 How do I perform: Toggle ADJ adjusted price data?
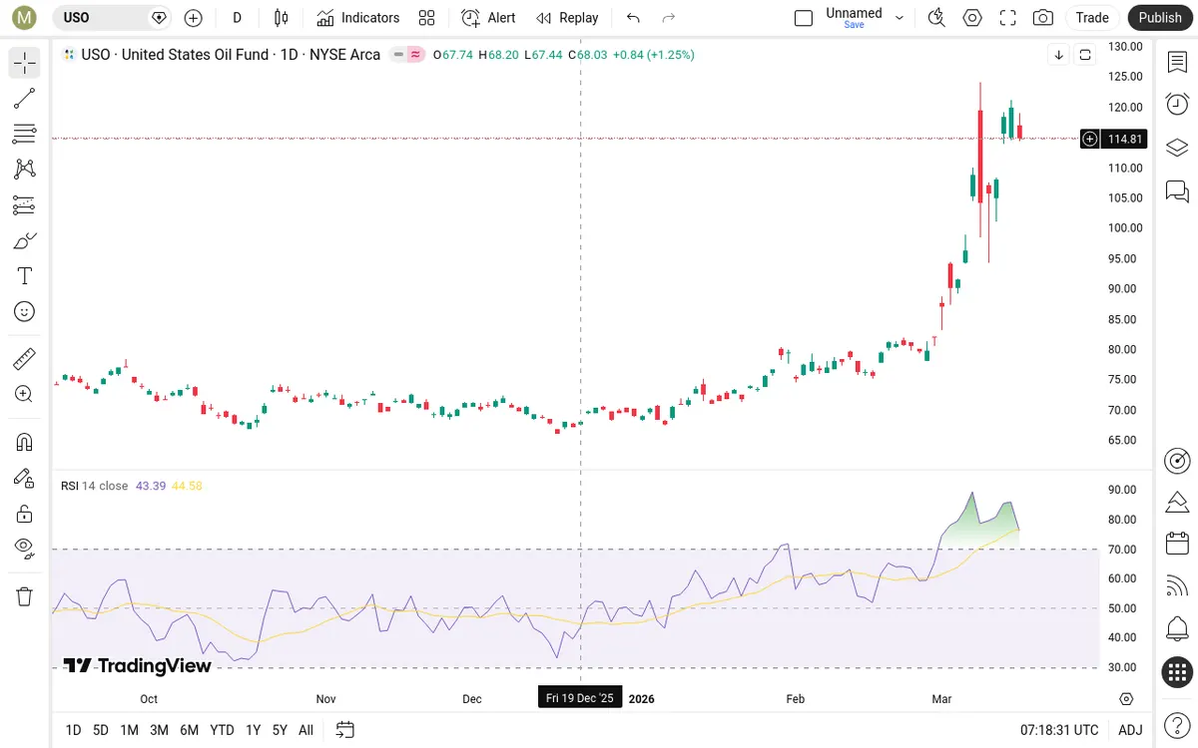(1130, 730)
